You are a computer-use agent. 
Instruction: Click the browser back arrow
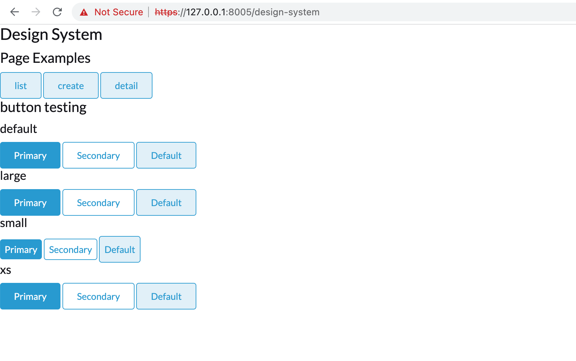click(x=14, y=12)
